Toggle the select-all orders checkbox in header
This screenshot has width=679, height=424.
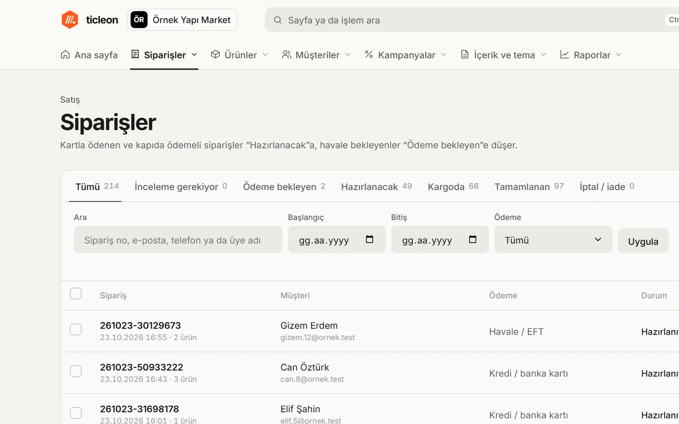(76, 293)
